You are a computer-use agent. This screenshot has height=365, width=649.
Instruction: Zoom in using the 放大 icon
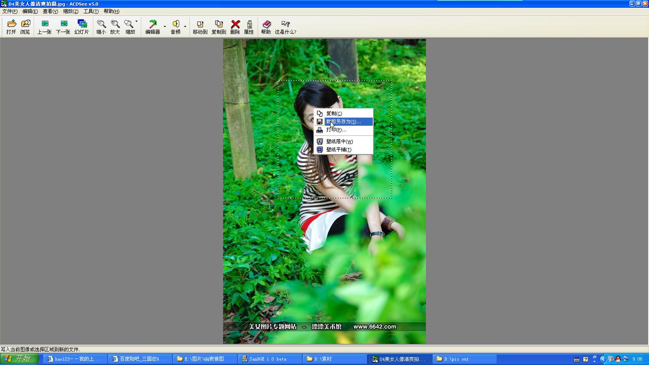point(115,27)
